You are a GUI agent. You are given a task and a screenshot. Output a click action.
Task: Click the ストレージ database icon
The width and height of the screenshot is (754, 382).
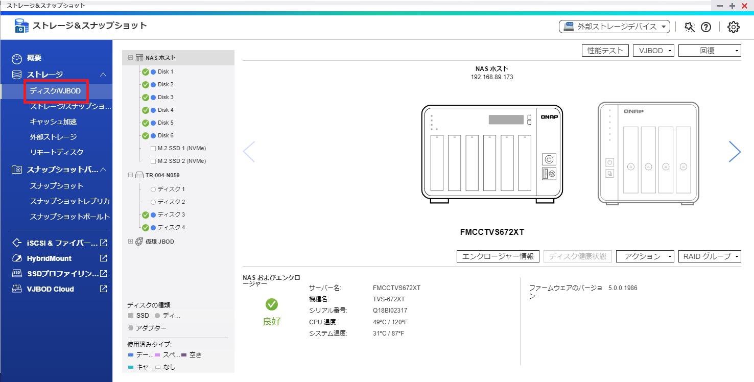tap(17, 75)
